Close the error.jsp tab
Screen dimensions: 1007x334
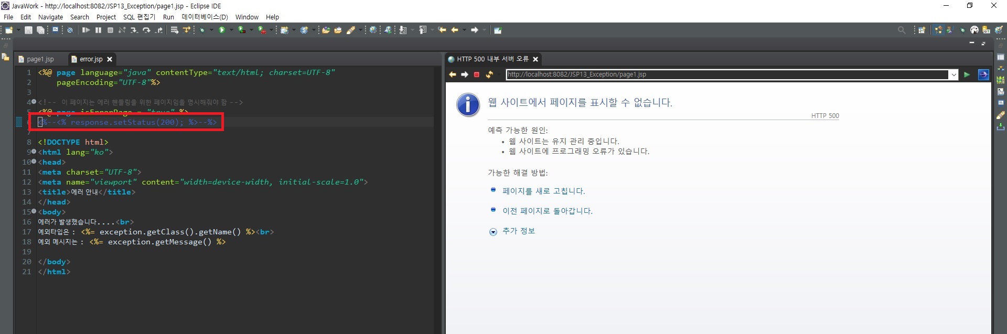110,59
